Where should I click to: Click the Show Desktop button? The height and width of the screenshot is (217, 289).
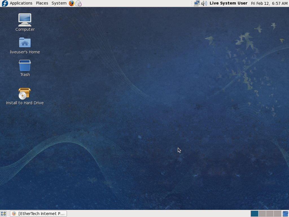click(x=3, y=214)
